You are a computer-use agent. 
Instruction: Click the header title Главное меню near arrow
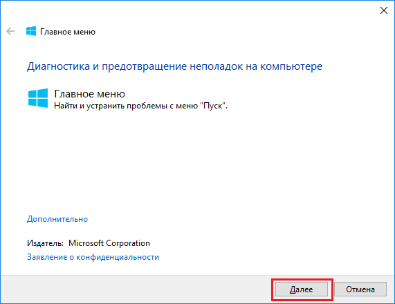point(68,32)
